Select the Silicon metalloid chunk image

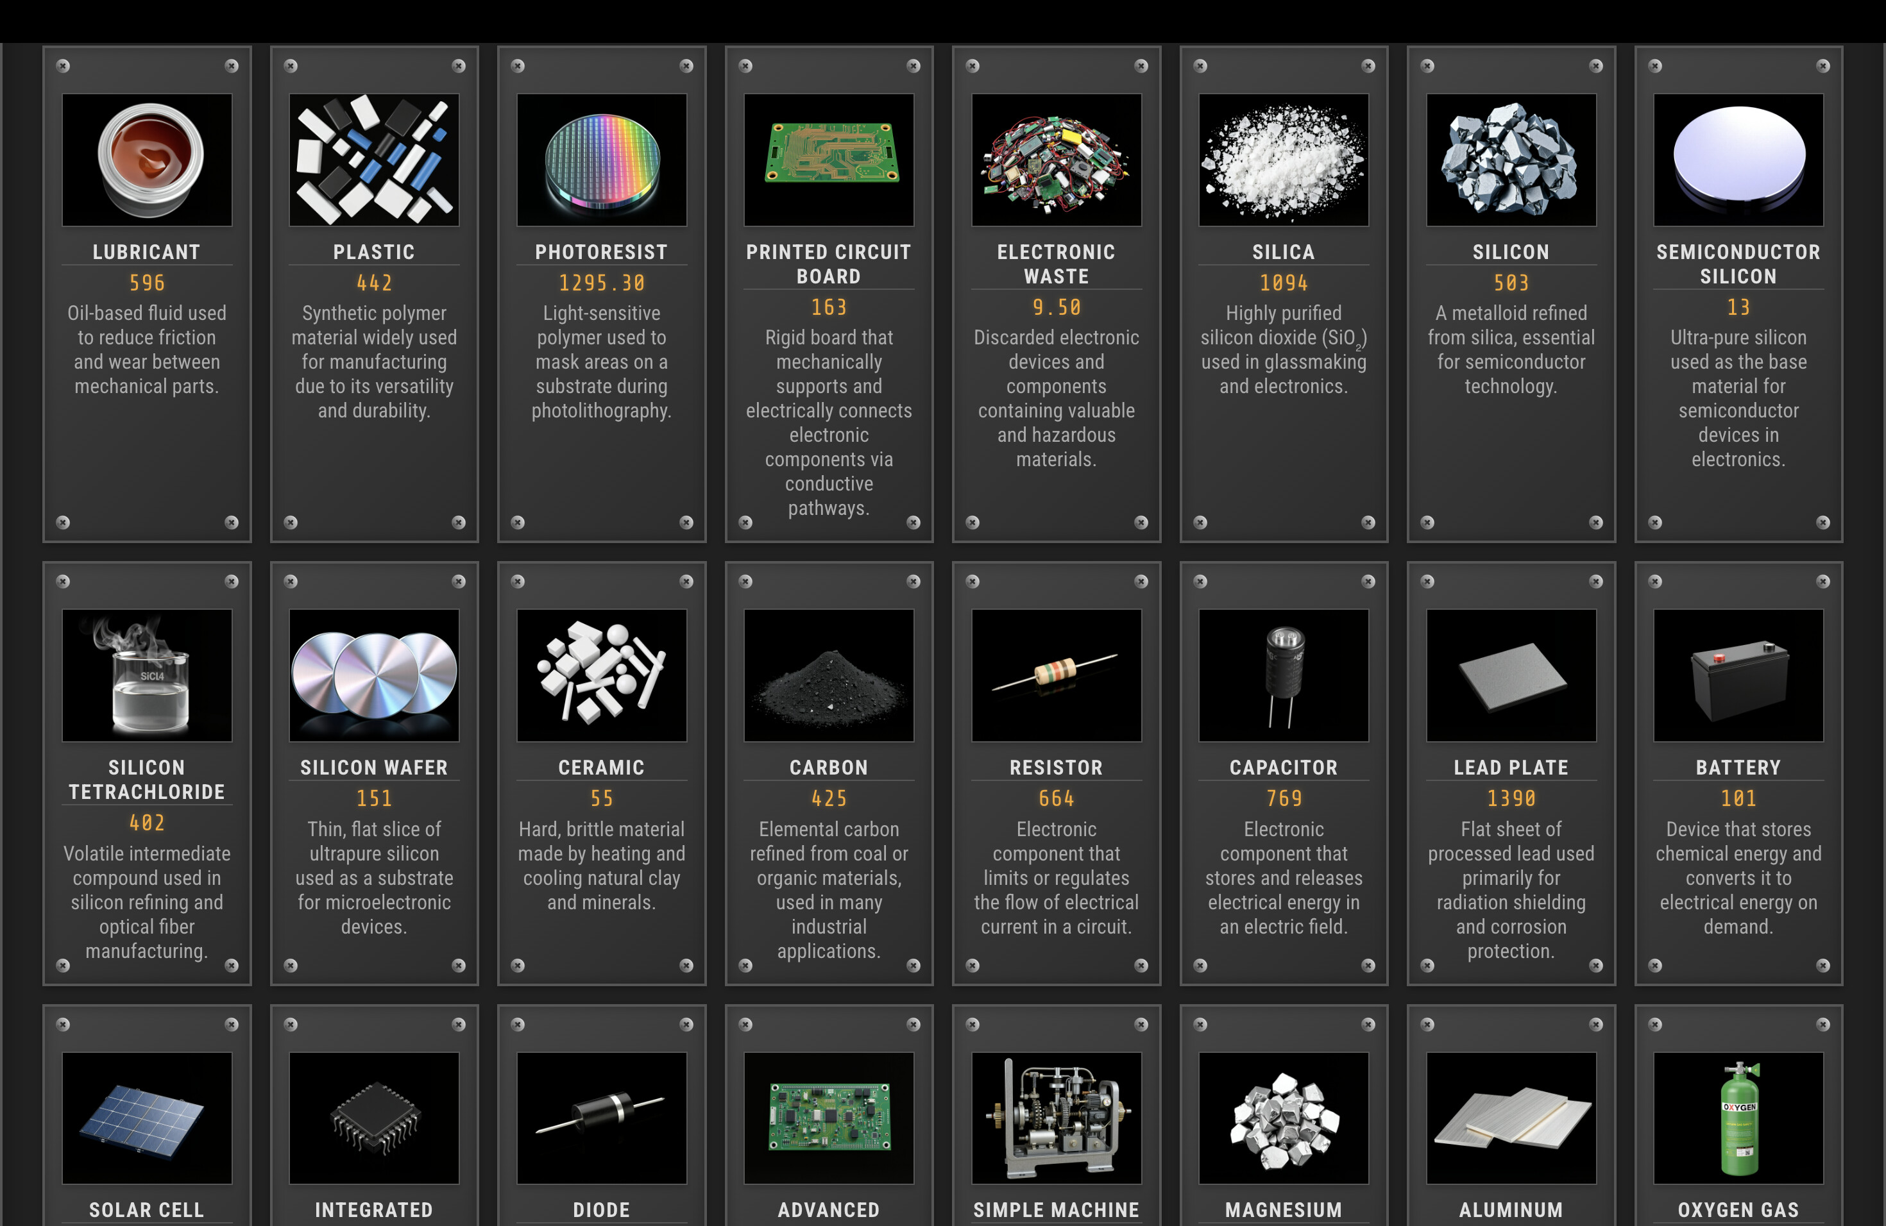[1511, 160]
